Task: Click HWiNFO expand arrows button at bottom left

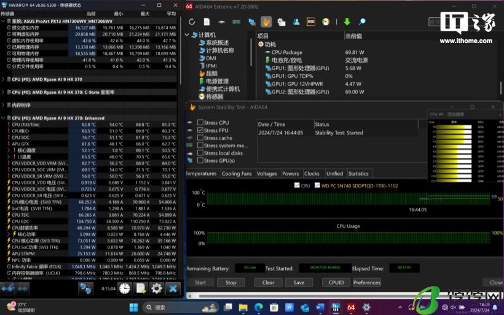Action: tap(8, 289)
